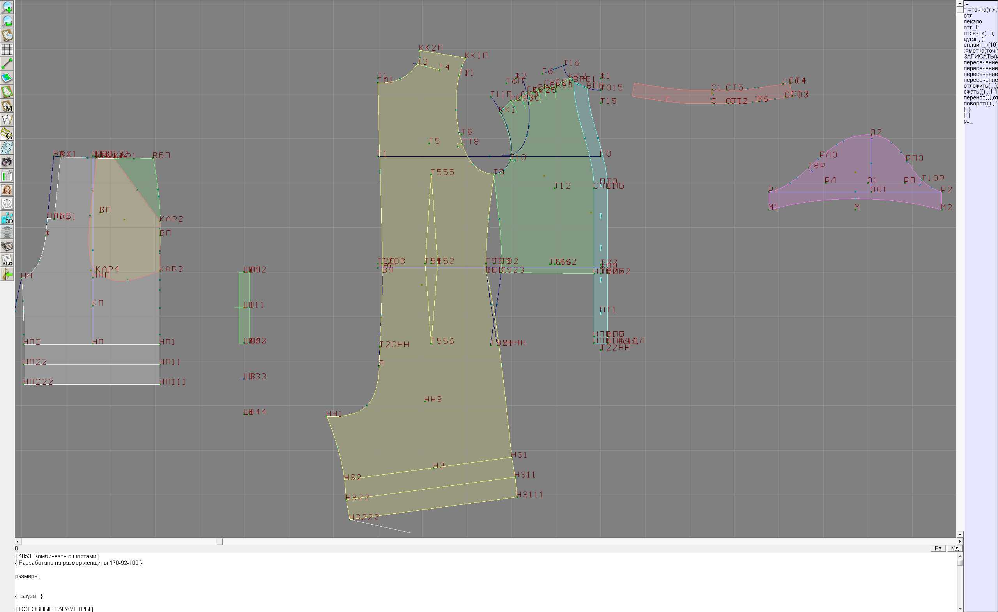Open the green spreadsheet table icon
This screenshot has width=998, height=612.
click(7, 176)
